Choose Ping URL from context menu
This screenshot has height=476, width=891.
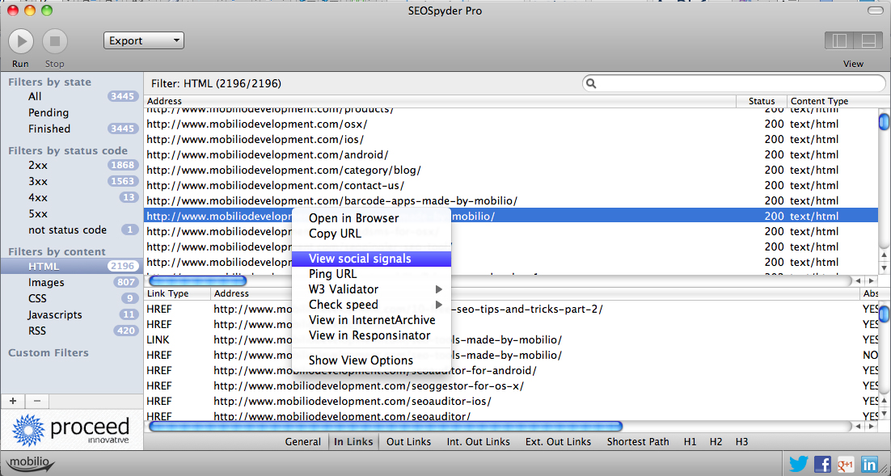pyautogui.click(x=371, y=274)
